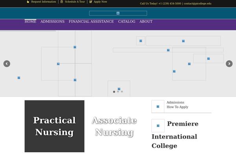Open the Financial Assistance menu
236x157 pixels.
[x=91, y=22]
